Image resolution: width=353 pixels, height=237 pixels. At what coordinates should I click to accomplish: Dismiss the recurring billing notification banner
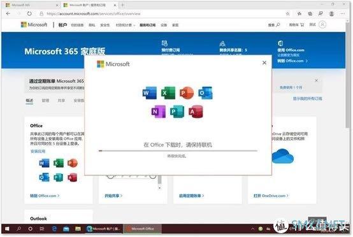[x=316, y=80]
